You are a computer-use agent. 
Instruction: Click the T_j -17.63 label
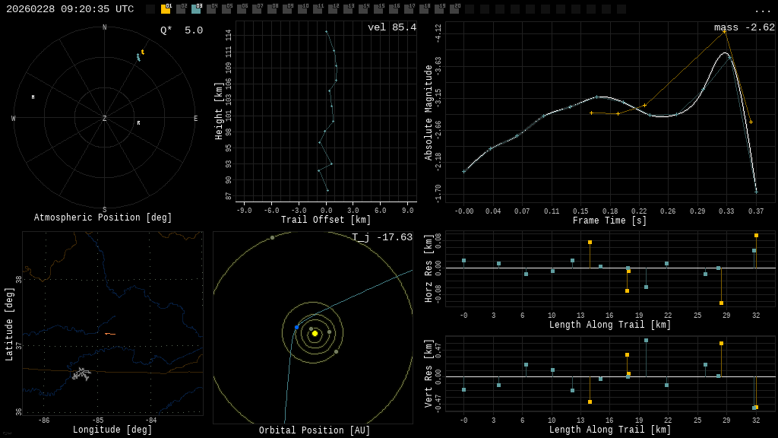382,237
